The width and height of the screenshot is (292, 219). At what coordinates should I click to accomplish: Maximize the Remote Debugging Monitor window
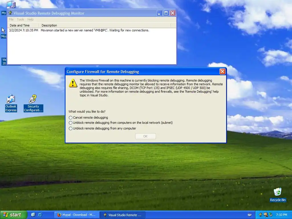pyautogui.click(x=166, y=13)
